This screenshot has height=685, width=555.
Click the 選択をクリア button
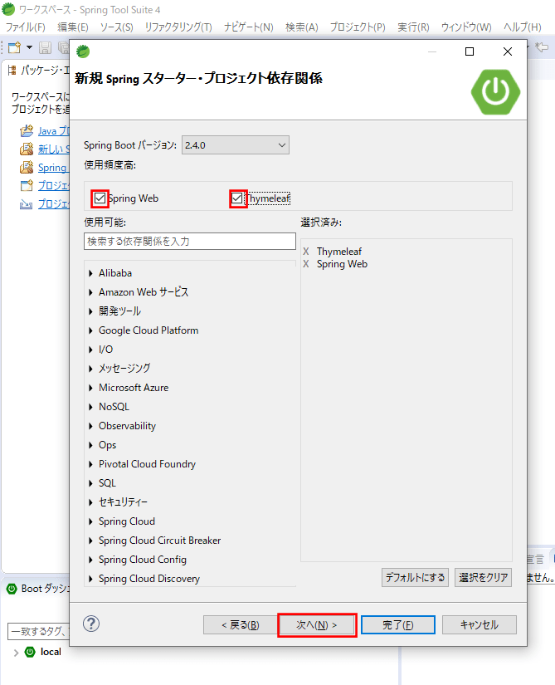[484, 578]
